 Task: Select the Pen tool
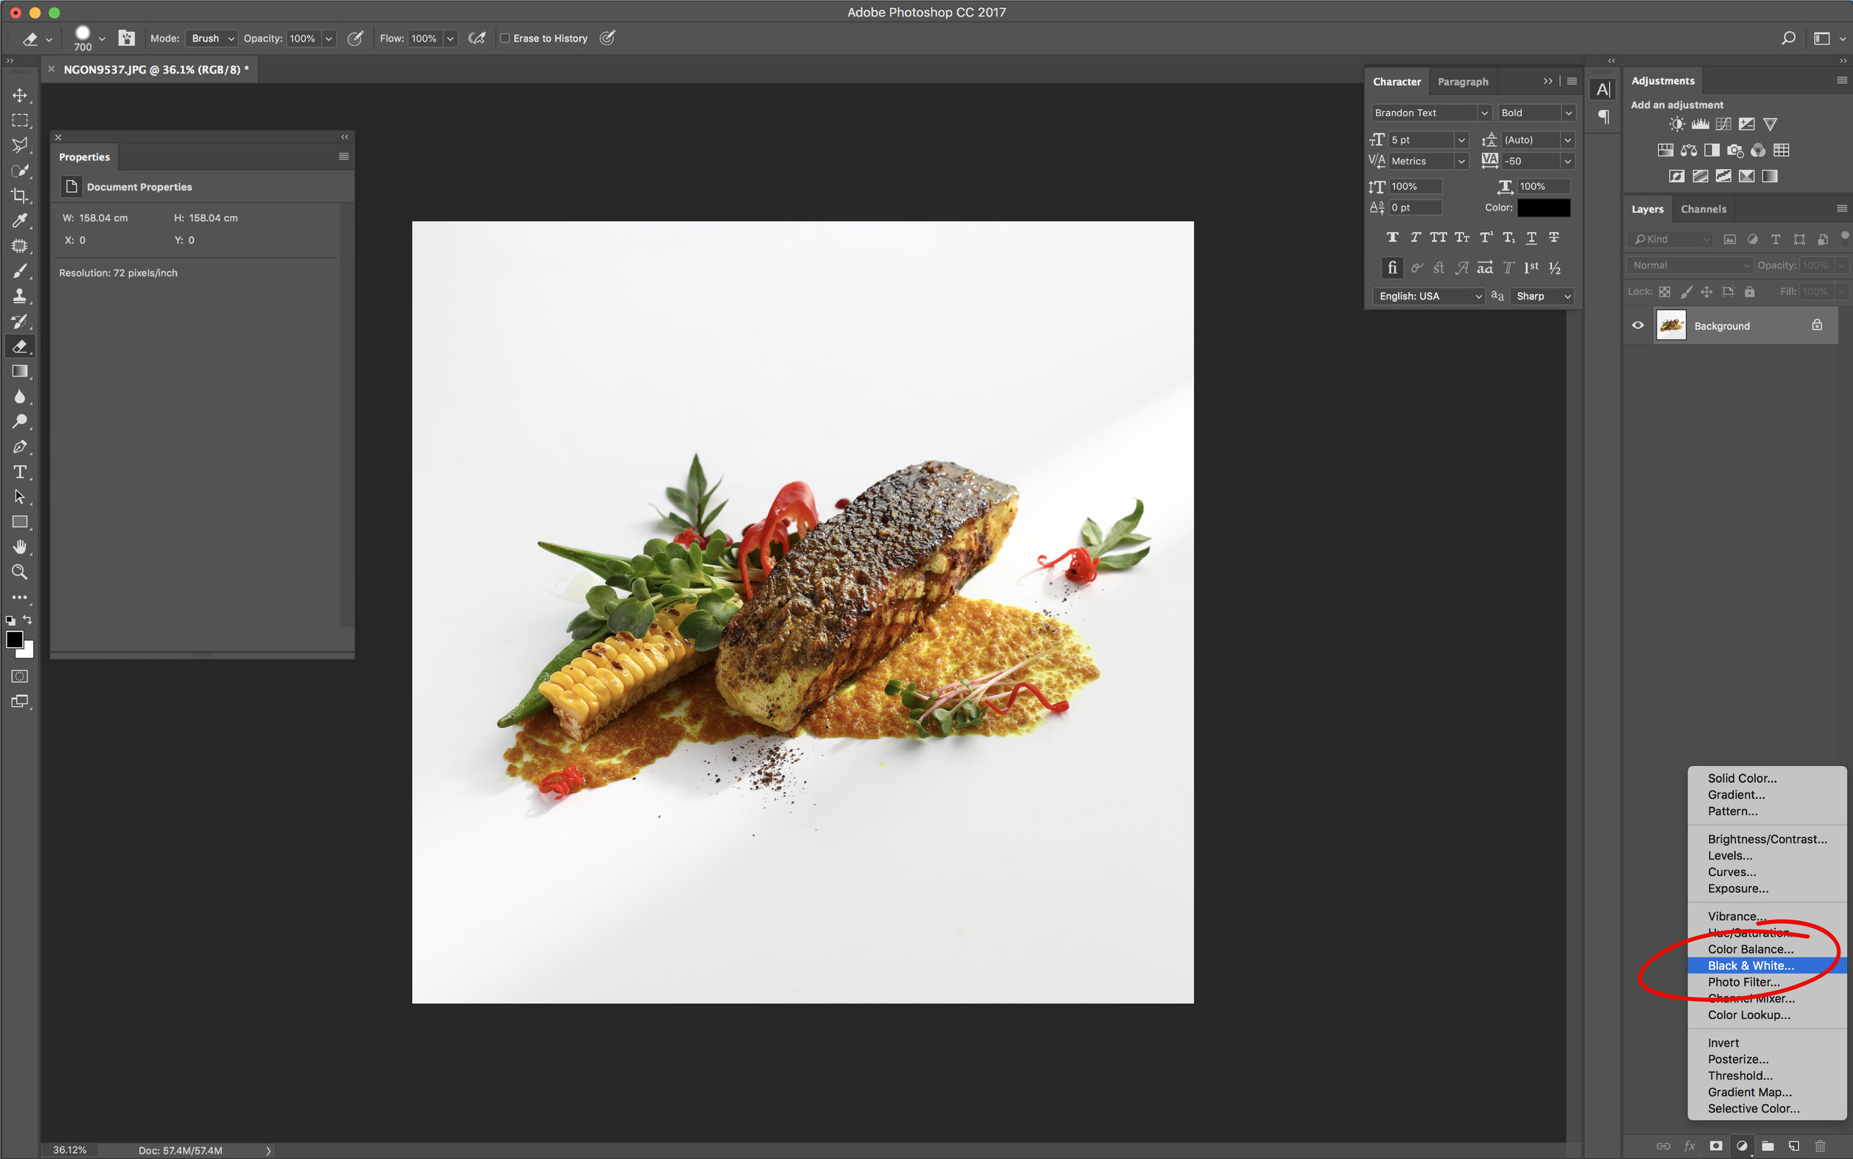click(x=20, y=446)
